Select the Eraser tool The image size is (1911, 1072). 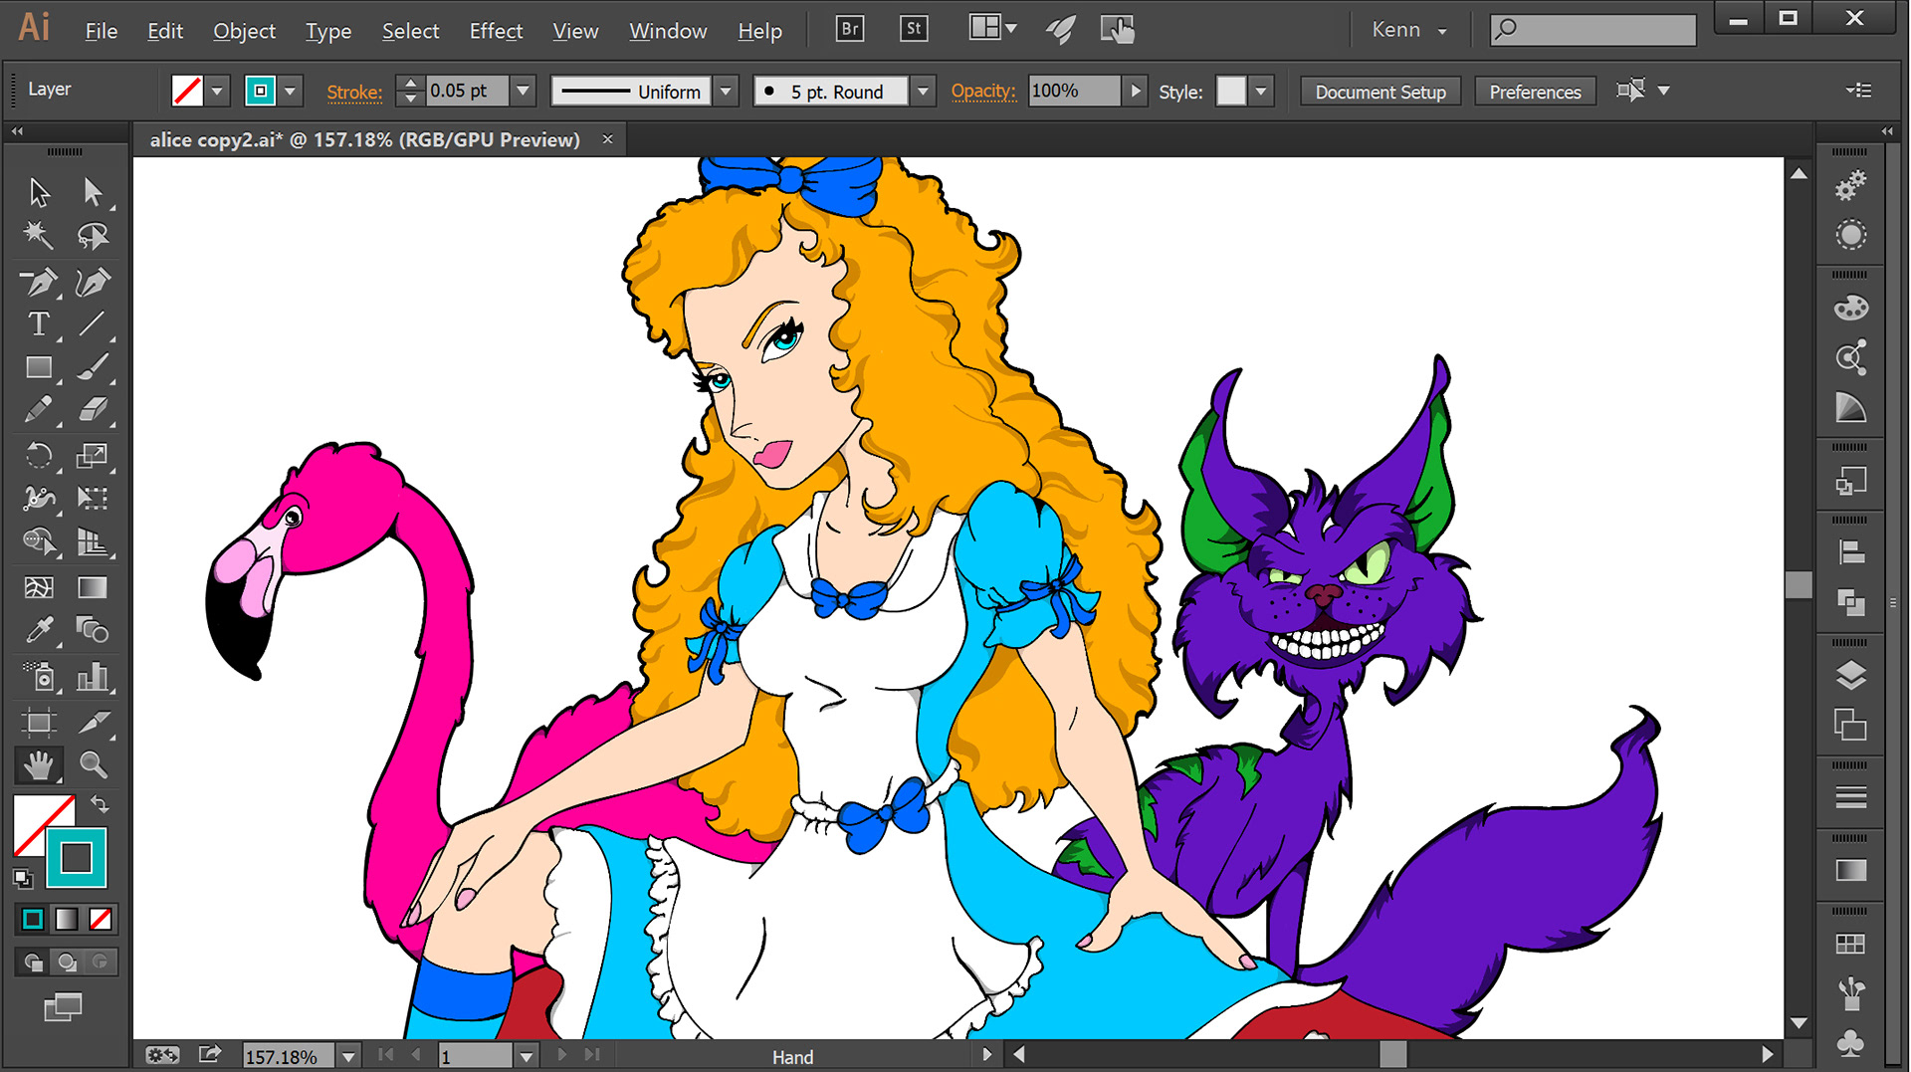[93, 409]
